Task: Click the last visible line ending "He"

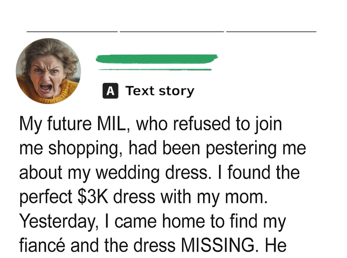Action: click(x=152, y=246)
